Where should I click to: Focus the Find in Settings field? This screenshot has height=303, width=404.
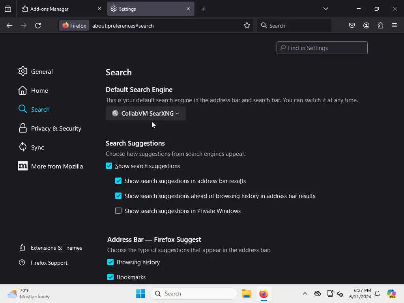322,48
